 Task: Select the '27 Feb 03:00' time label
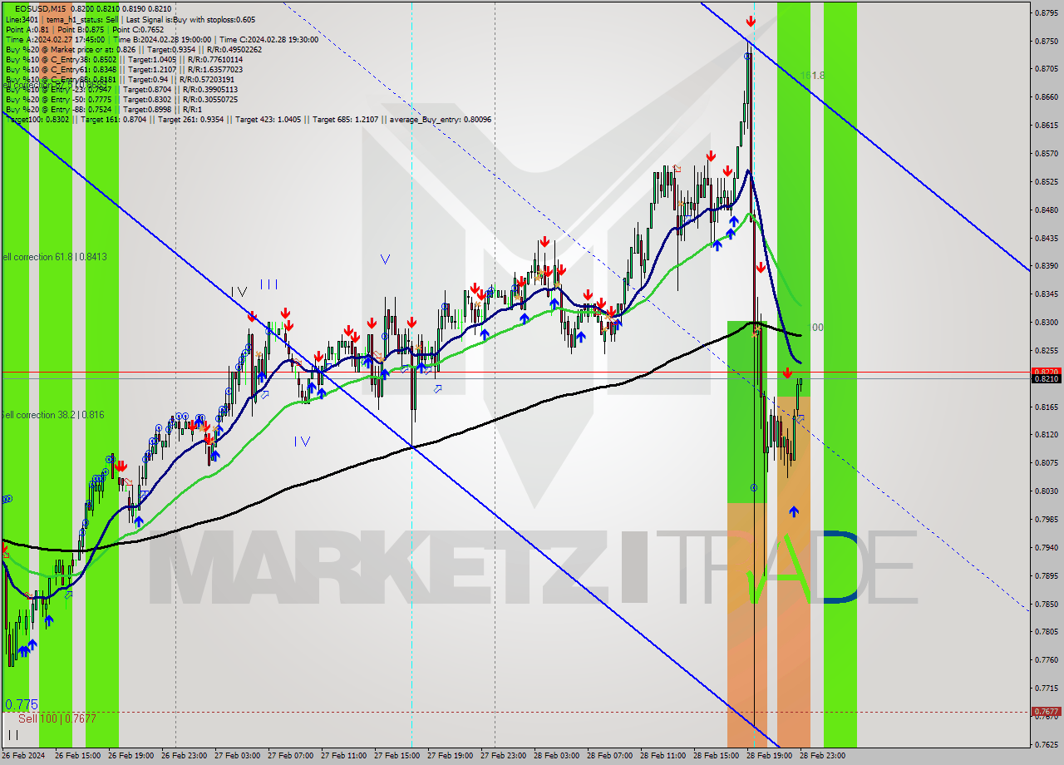click(237, 756)
